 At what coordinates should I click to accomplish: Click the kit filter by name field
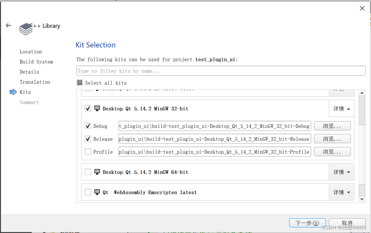[x=221, y=71]
